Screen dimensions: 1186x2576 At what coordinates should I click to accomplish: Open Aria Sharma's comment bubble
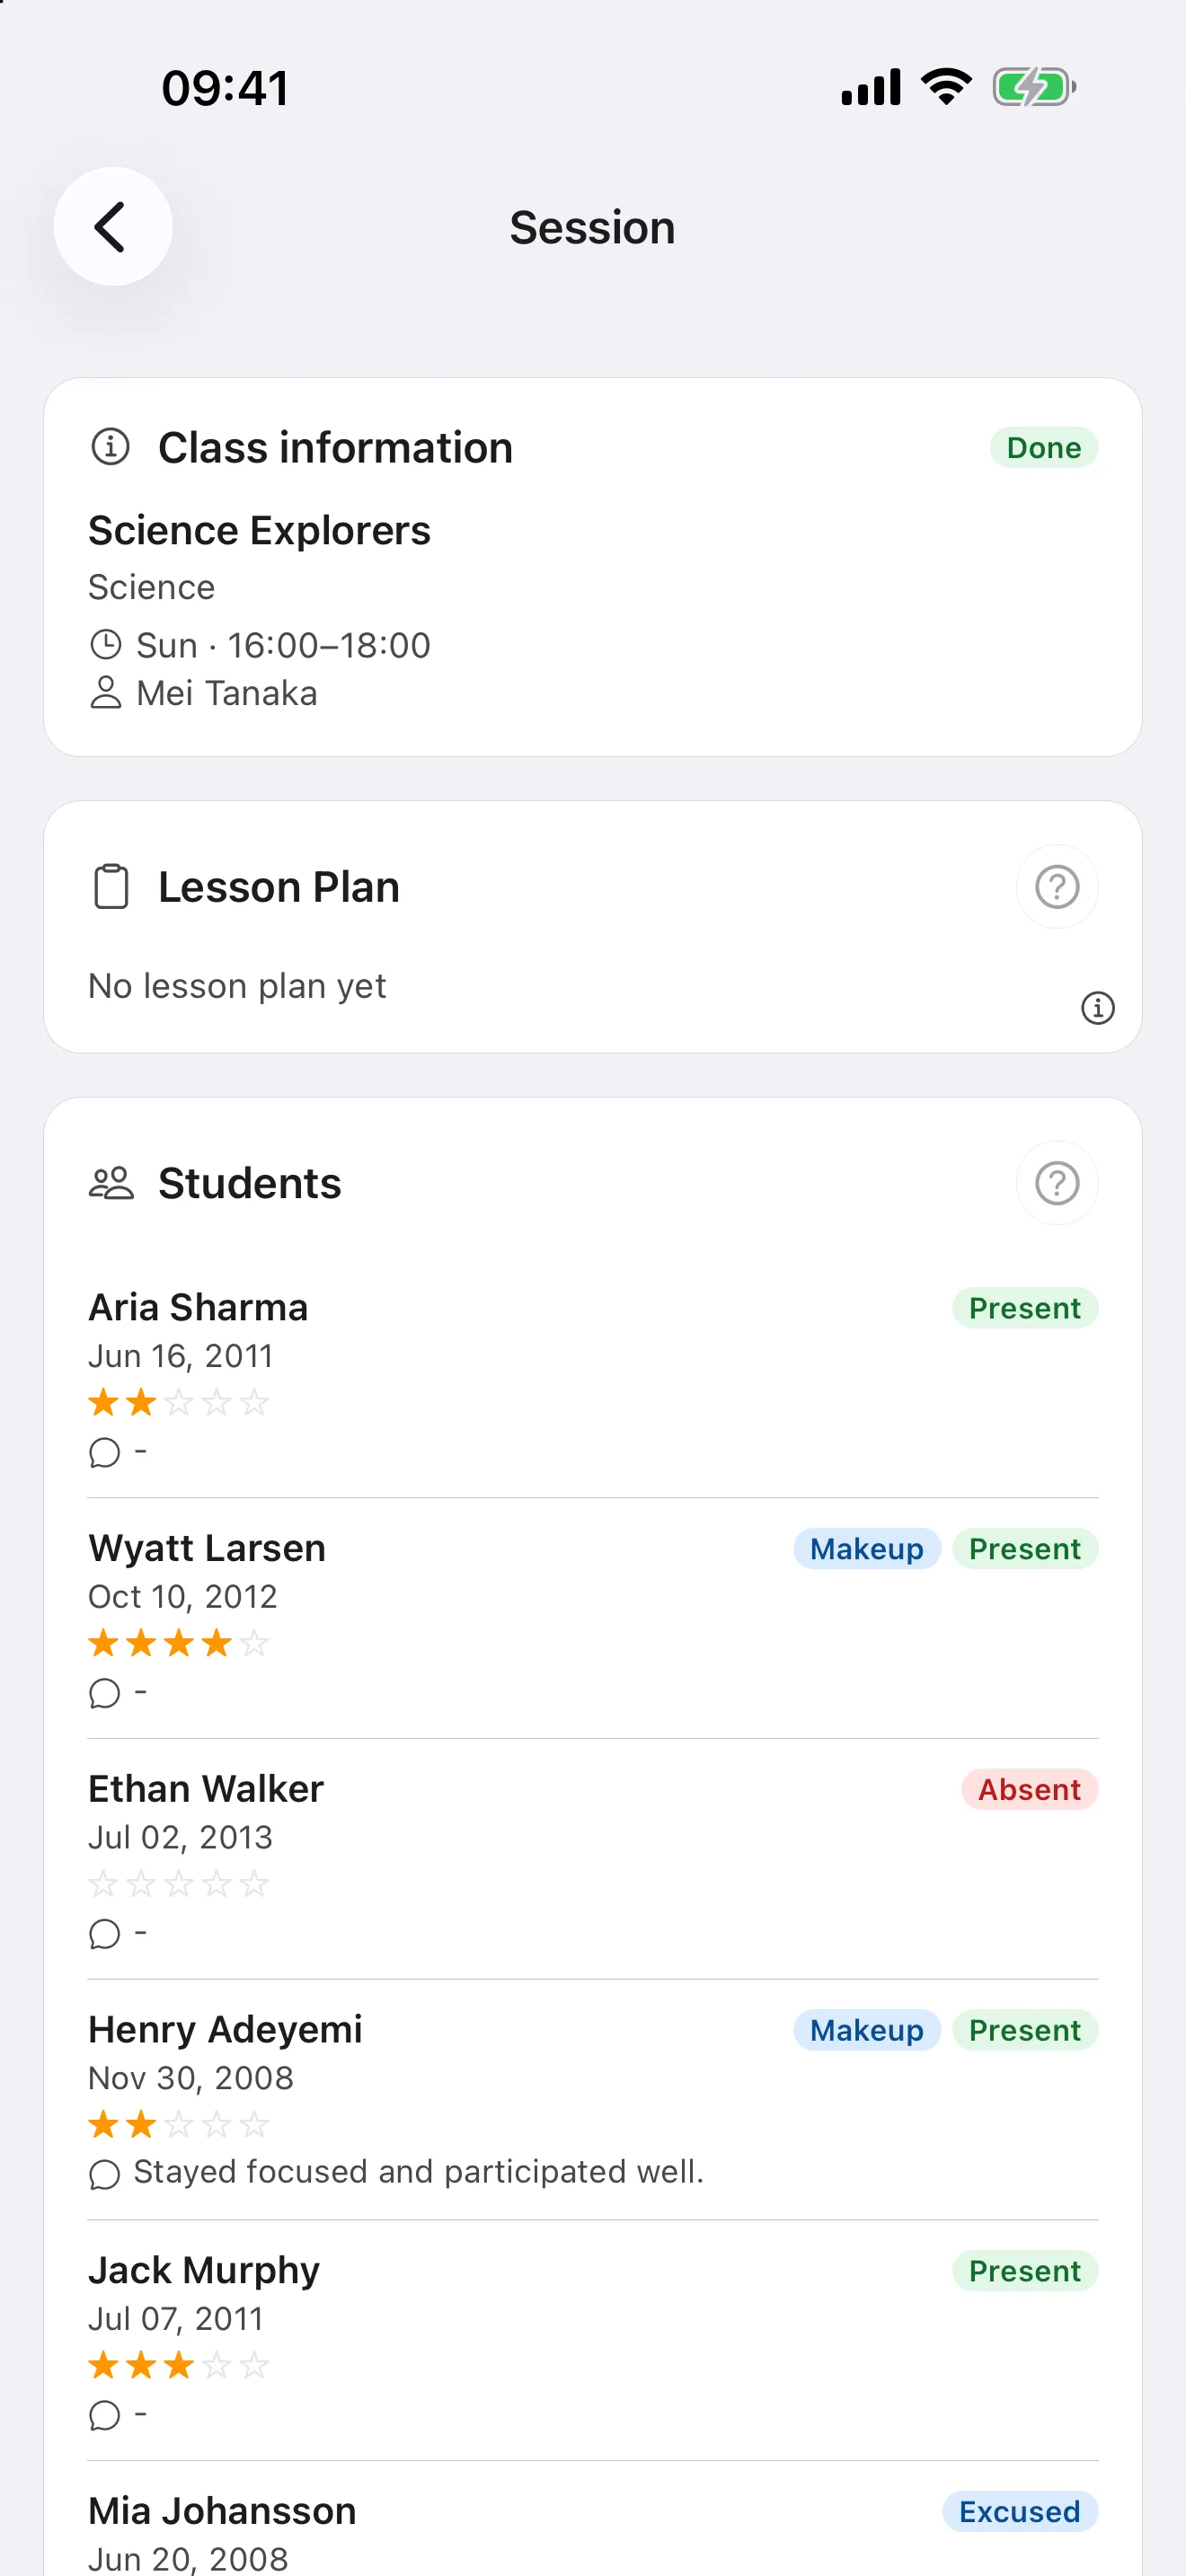click(104, 1452)
